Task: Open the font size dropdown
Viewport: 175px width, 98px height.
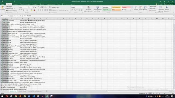Action: pyautogui.click(x=32, y=7)
